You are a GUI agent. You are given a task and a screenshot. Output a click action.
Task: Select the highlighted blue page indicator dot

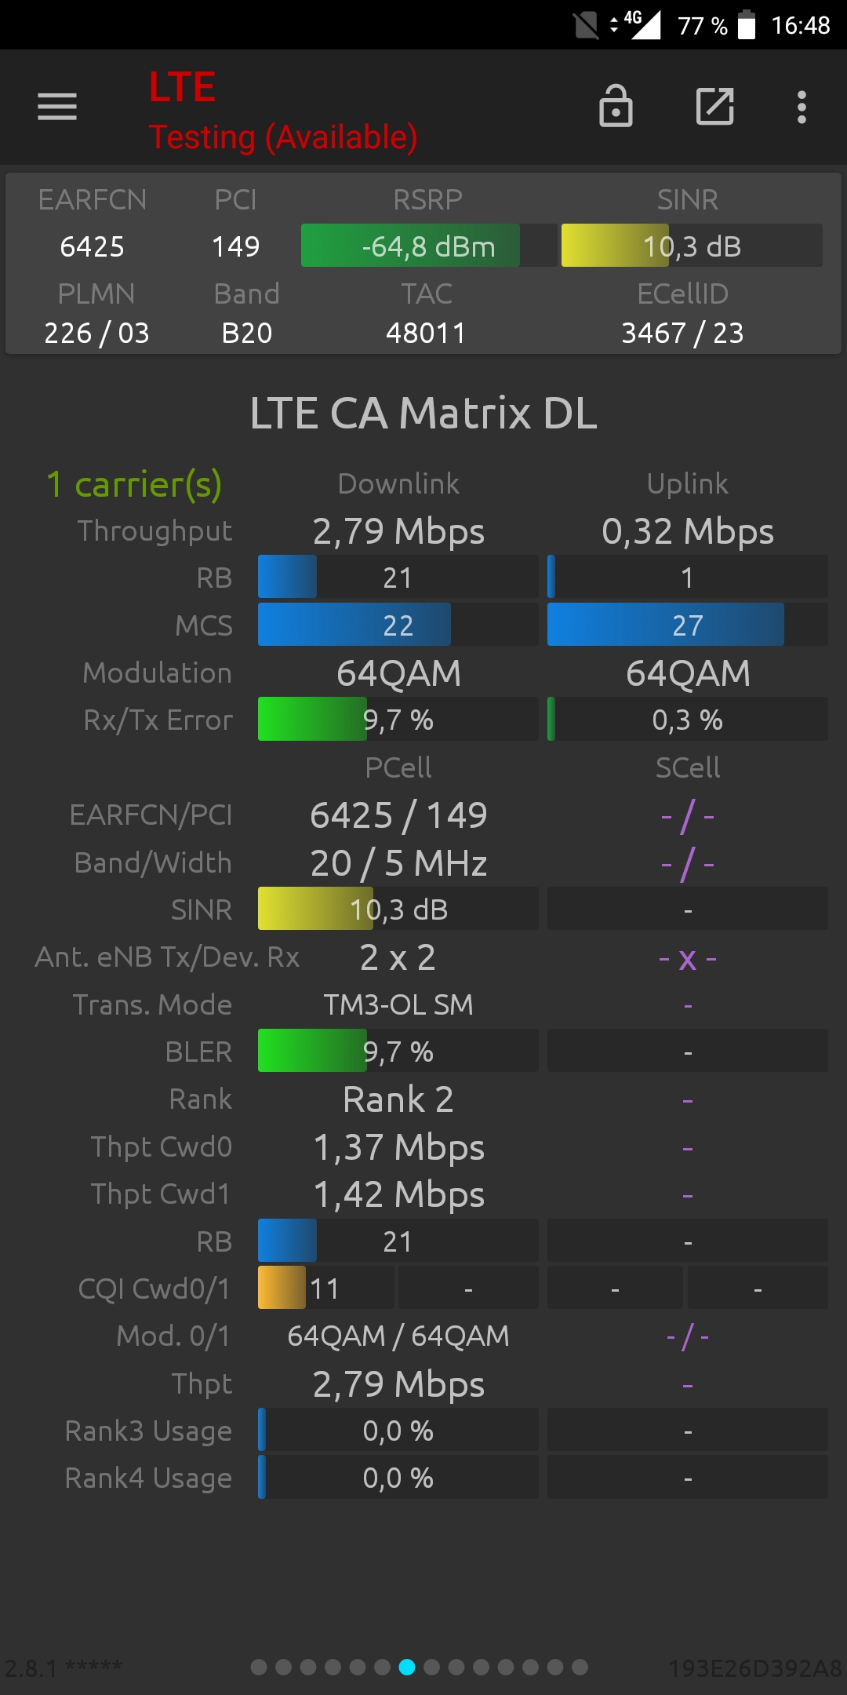[407, 1667]
